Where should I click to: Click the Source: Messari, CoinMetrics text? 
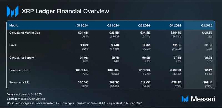coord(26,99)
